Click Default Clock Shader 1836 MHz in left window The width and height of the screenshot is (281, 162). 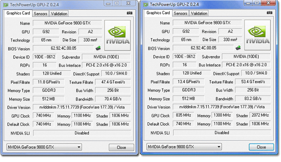pyautogui.click(x=120, y=124)
